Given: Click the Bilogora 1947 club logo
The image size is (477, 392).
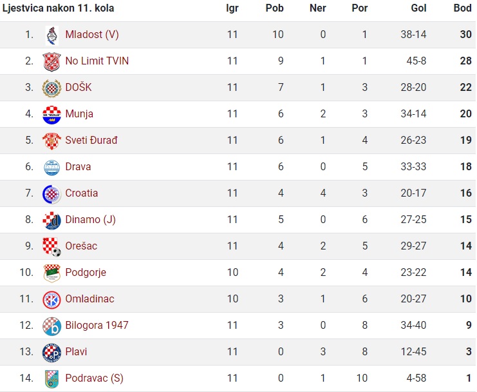Looking at the screenshot, I should click(x=51, y=326).
